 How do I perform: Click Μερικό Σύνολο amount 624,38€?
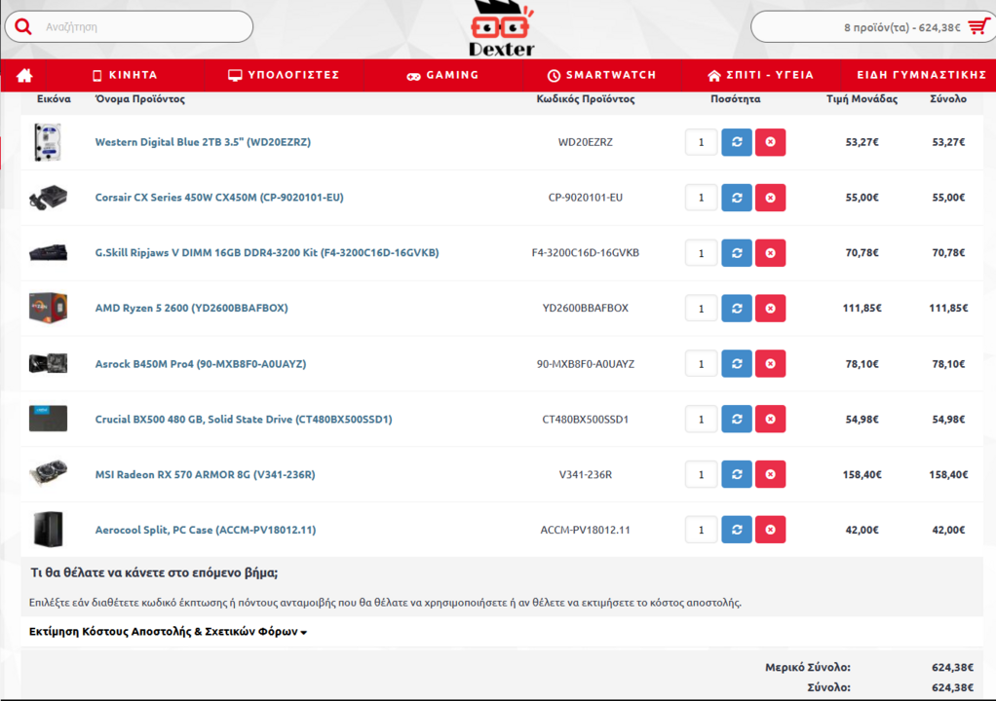[x=952, y=667]
